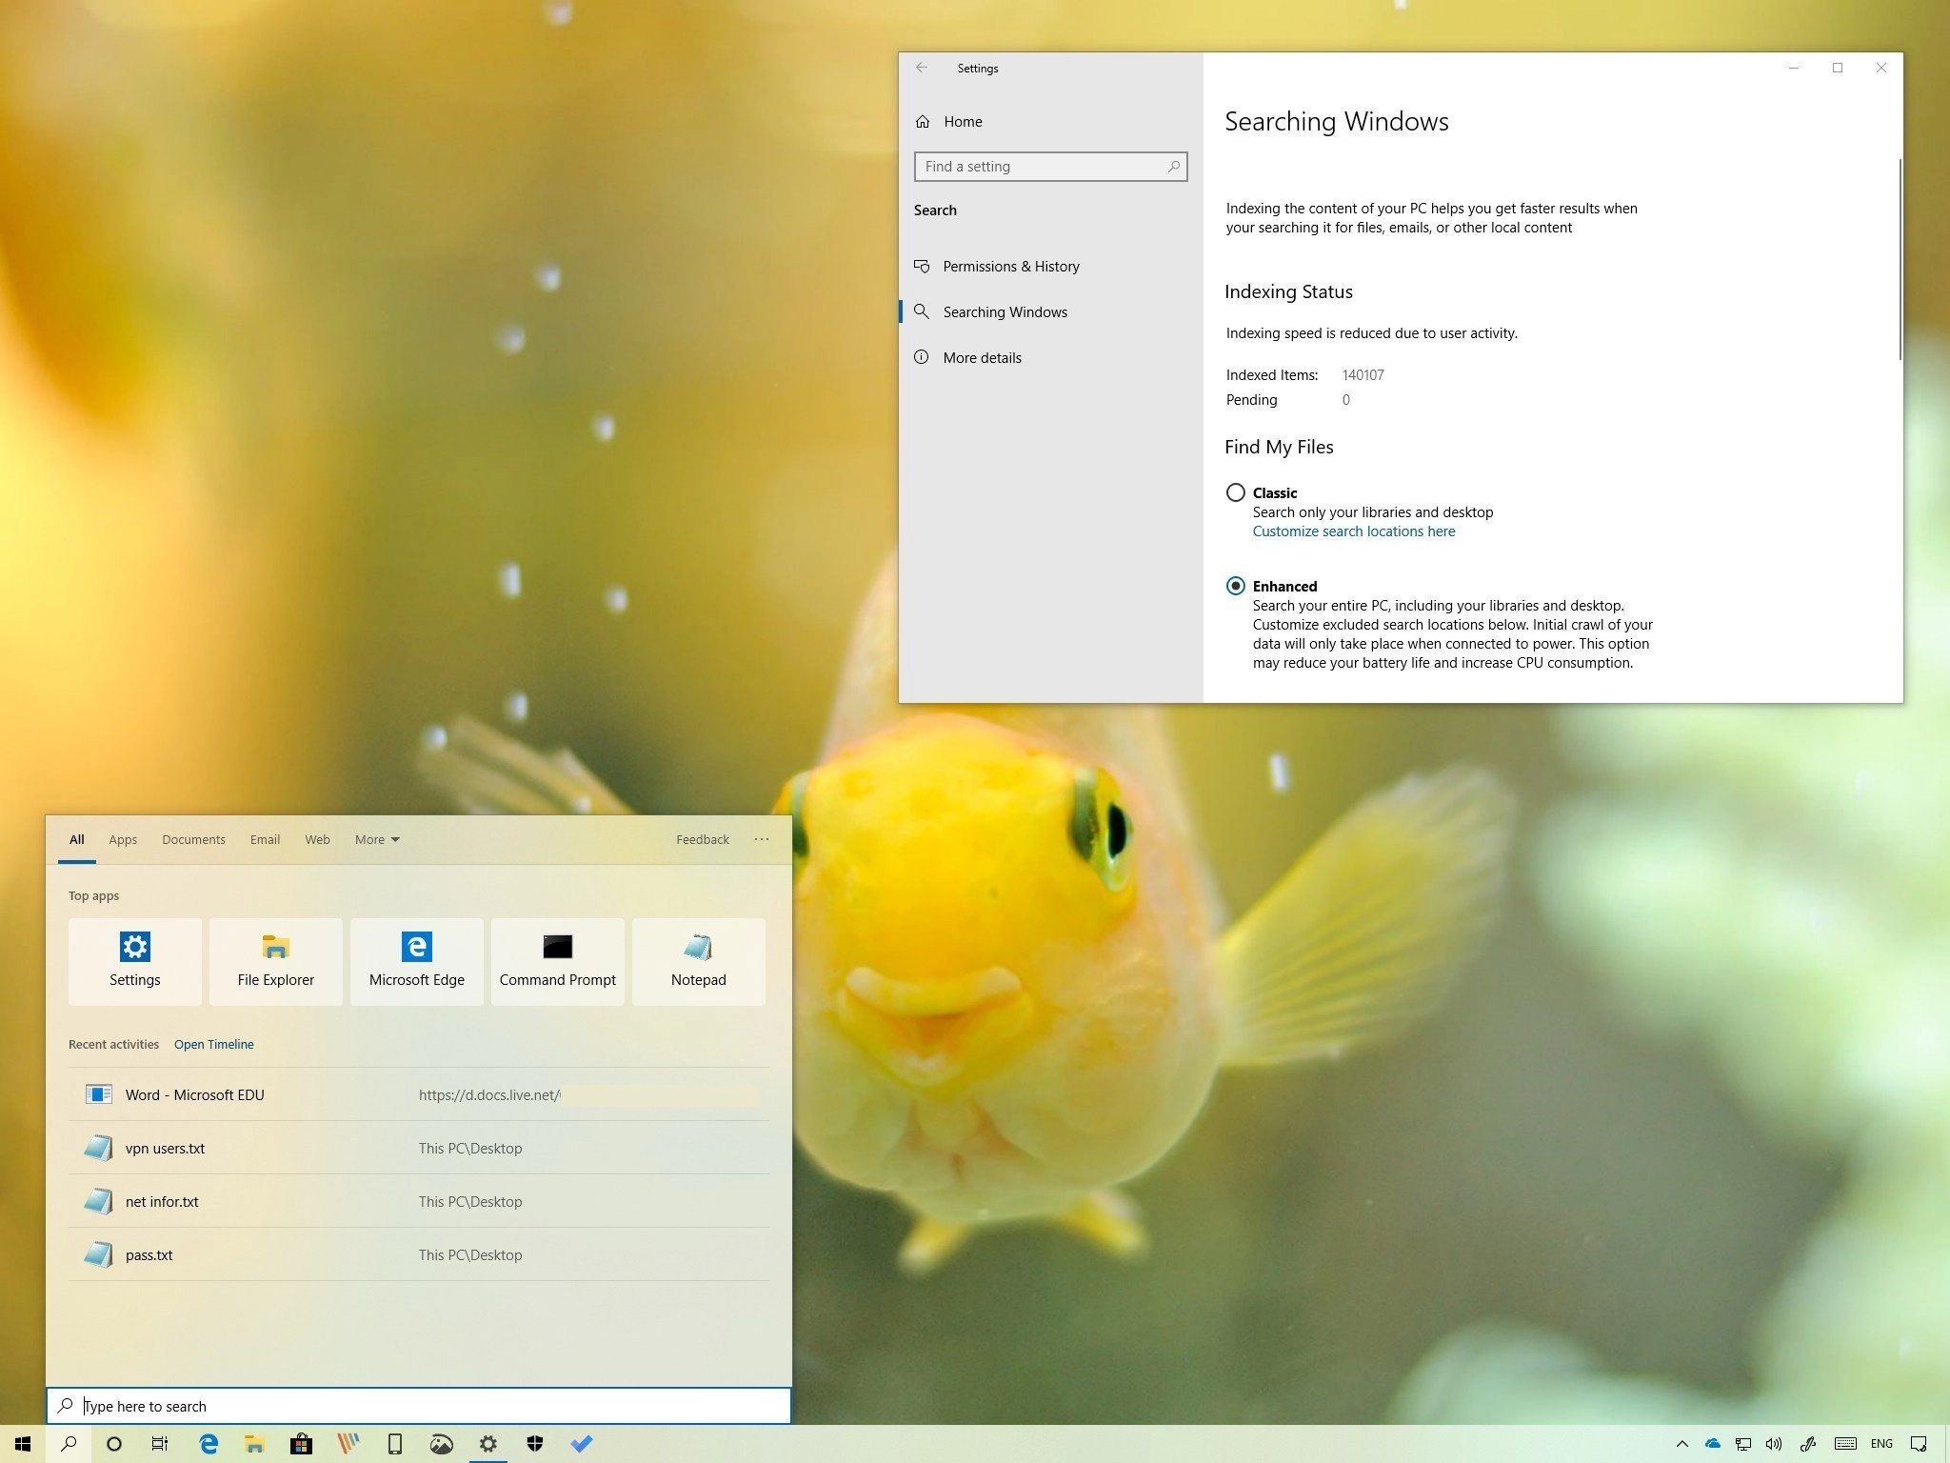Open Microsoft Store from the taskbar

(x=301, y=1444)
